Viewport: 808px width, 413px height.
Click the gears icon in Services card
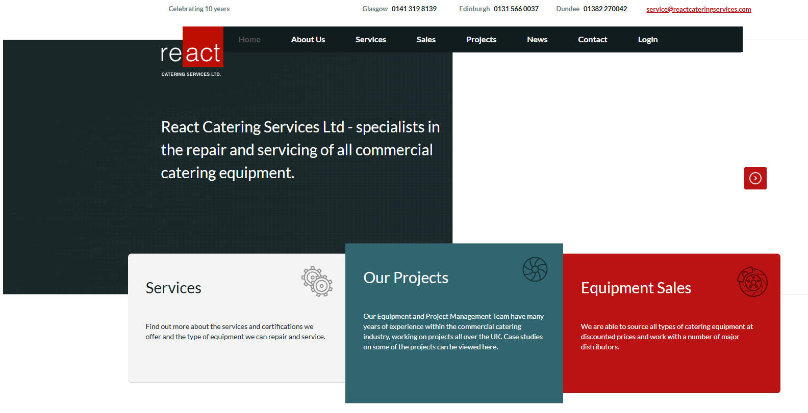[317, 282]
